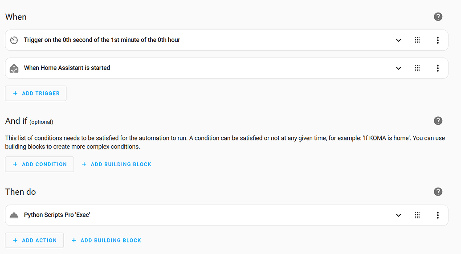Grab drag handle of time pattern trigger
This screenshot has height=254, width=461.
click(417, 40)
